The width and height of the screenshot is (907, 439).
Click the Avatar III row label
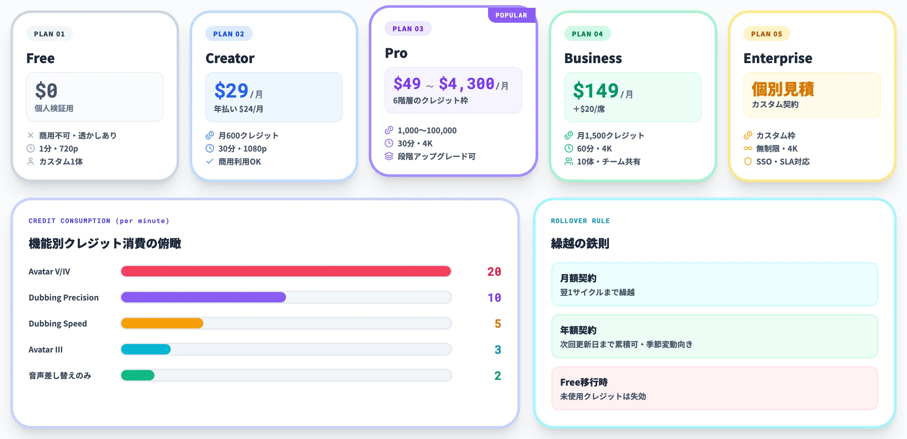click(x=46, y=349)
